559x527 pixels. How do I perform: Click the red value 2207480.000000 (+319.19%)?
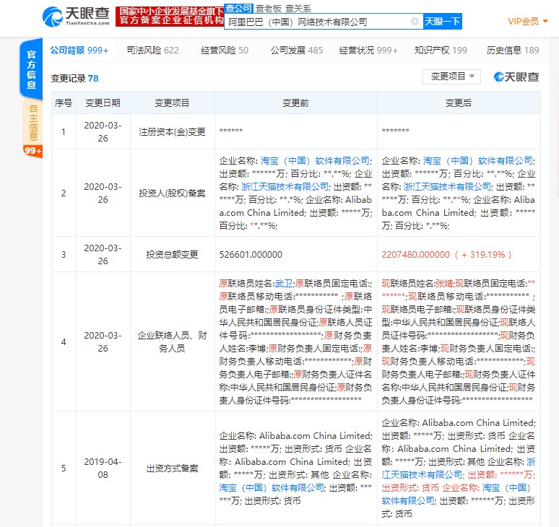(x=447, y=254)
